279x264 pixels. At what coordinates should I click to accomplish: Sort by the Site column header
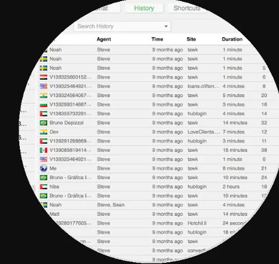click(x=191, y=40)
